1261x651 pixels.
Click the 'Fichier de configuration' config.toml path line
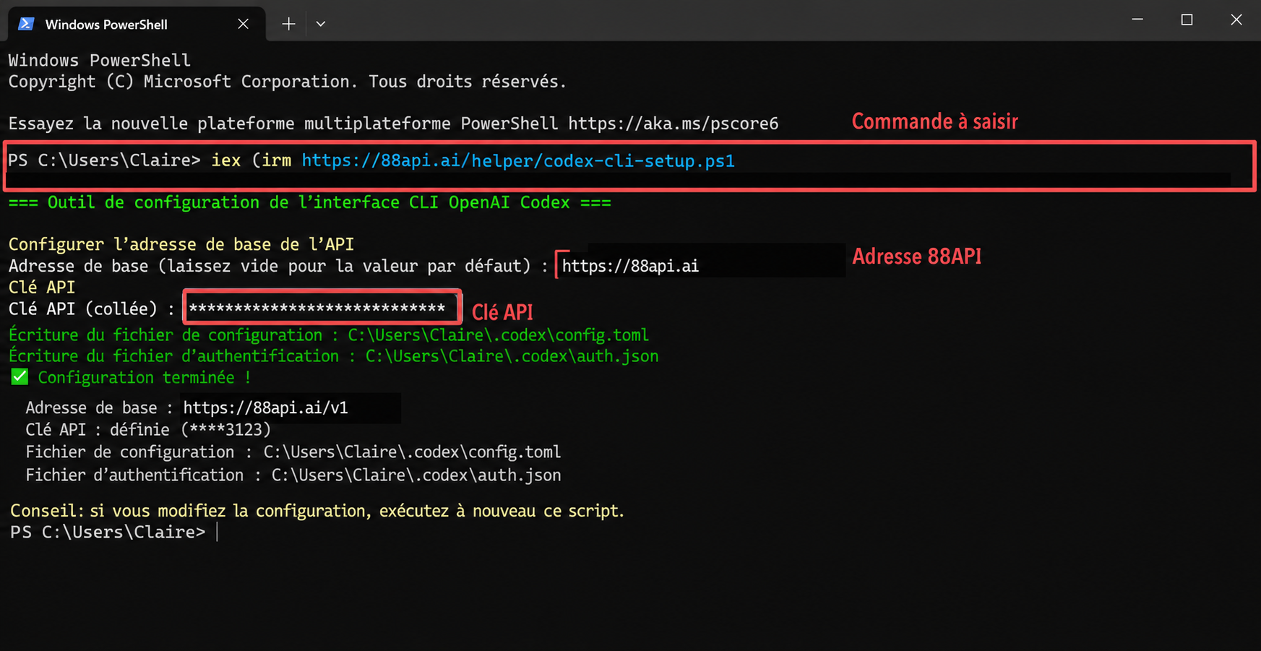(293, 452)
